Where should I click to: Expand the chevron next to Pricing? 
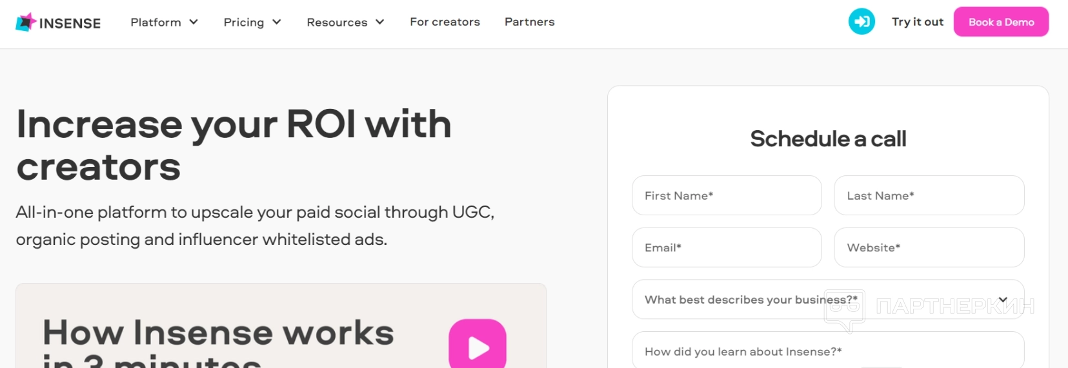[277, 22]
